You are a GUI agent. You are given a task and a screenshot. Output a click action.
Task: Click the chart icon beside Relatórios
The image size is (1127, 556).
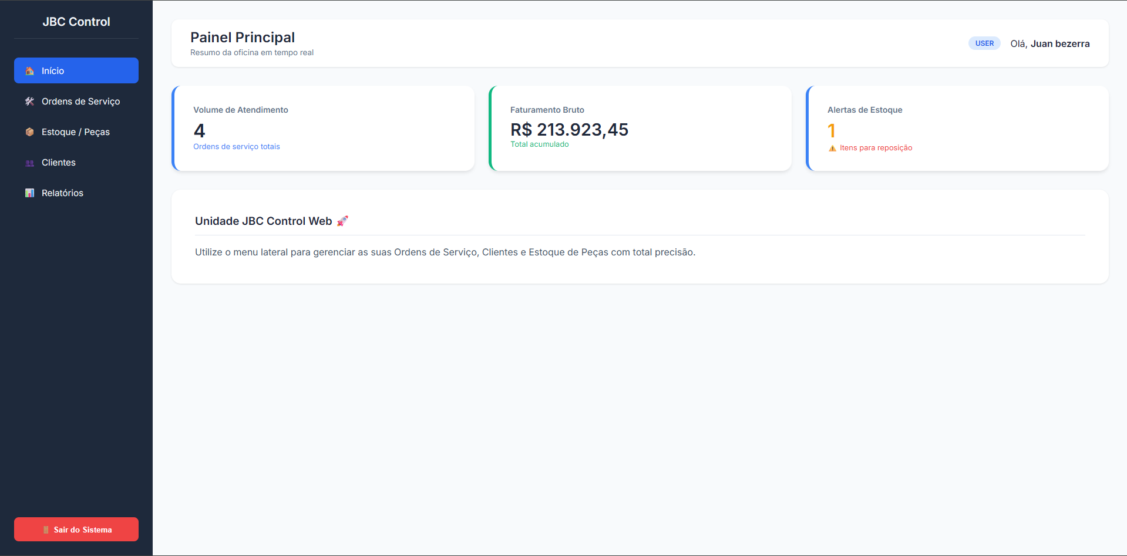(x=29, y=193)
